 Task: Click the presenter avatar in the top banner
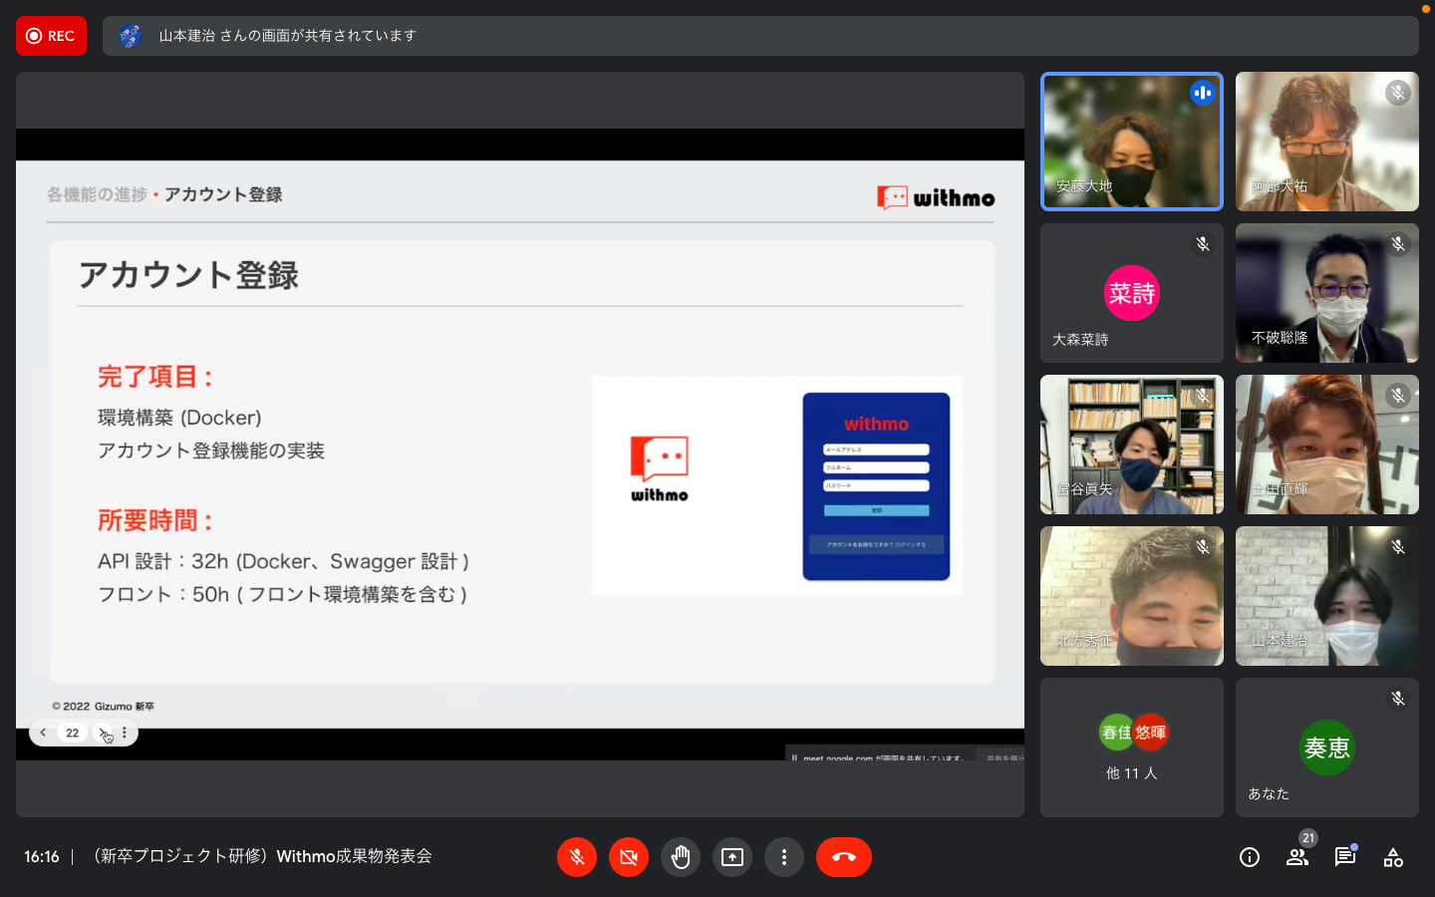[x=131, y=36]
